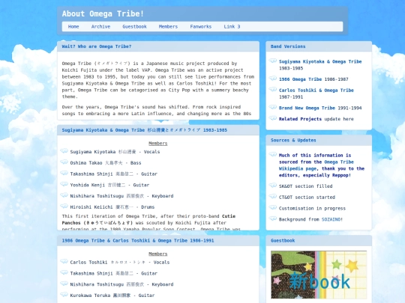Image resolution: width=405 pixels, height=303 pixels.
Task: Click cloud icon beside 'Much of this information' note
Action: [x=273, y=154]
